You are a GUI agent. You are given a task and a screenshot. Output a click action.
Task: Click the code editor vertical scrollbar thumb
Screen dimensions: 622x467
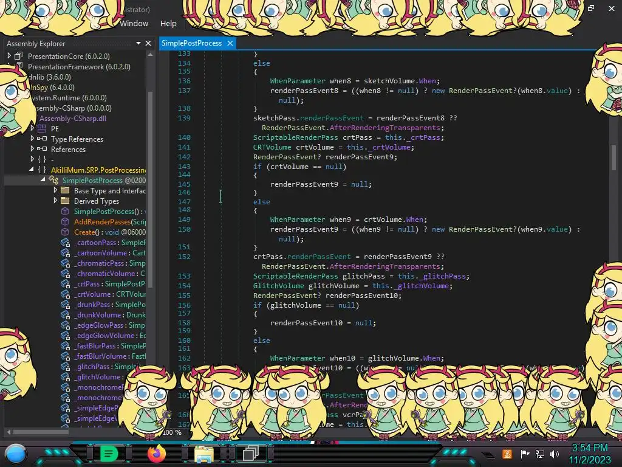(x=613, y=157)
